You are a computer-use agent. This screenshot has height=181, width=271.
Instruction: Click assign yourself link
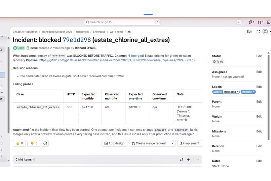click(233, 77)
